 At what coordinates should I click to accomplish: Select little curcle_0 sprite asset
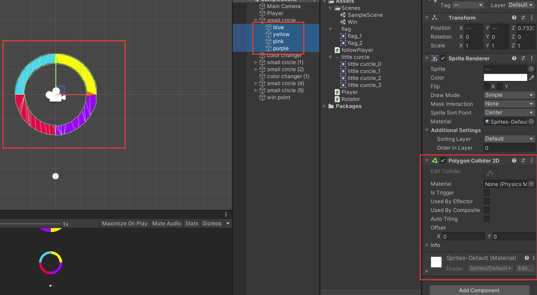point(364,64)
